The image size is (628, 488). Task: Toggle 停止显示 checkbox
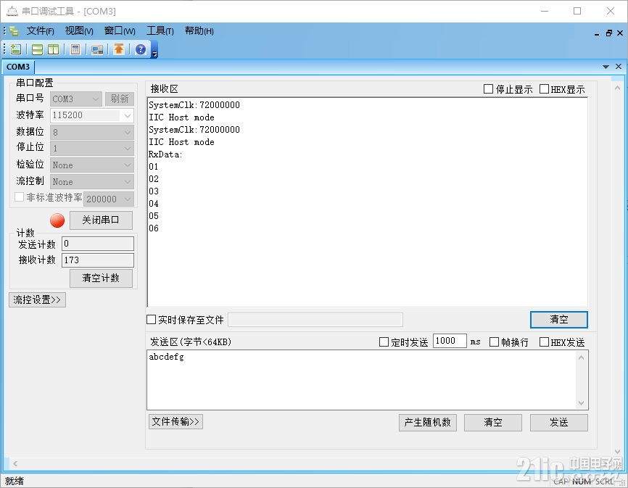point(488,89)
